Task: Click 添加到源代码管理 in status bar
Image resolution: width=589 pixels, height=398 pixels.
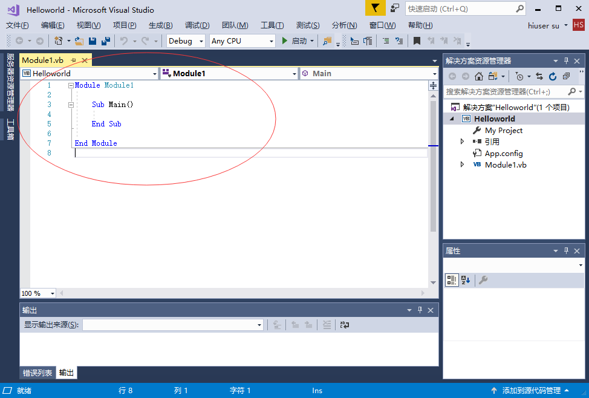Action: [530, 391]
